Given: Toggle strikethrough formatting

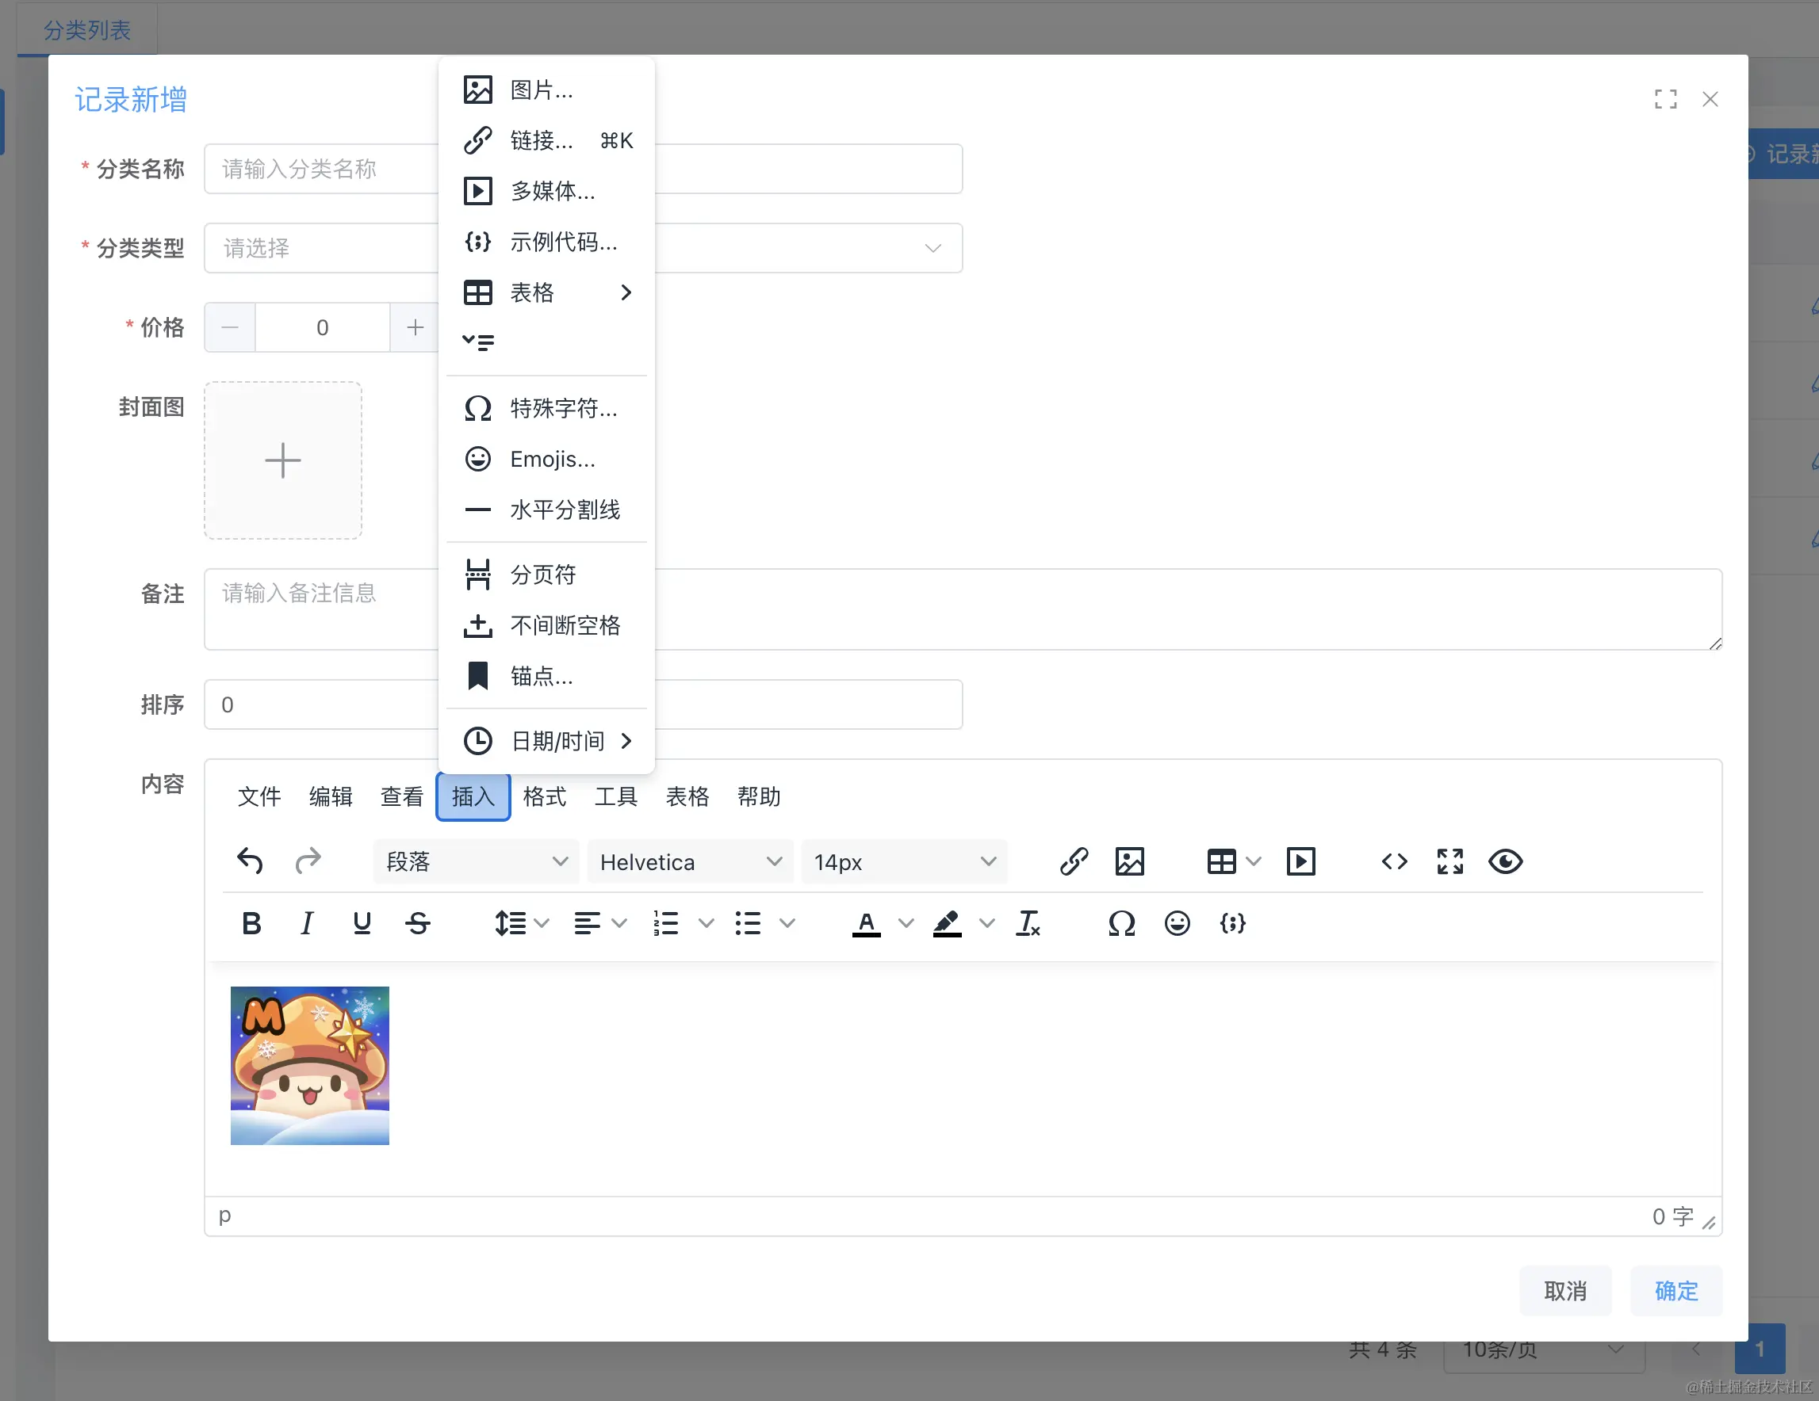Looking at the screenshot, I should coord(417,923).
